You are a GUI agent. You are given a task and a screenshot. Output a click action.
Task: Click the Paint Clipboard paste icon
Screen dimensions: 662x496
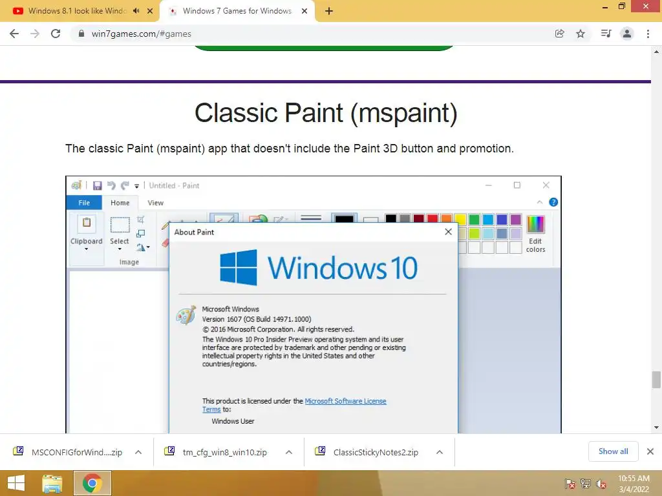[87, 223]
